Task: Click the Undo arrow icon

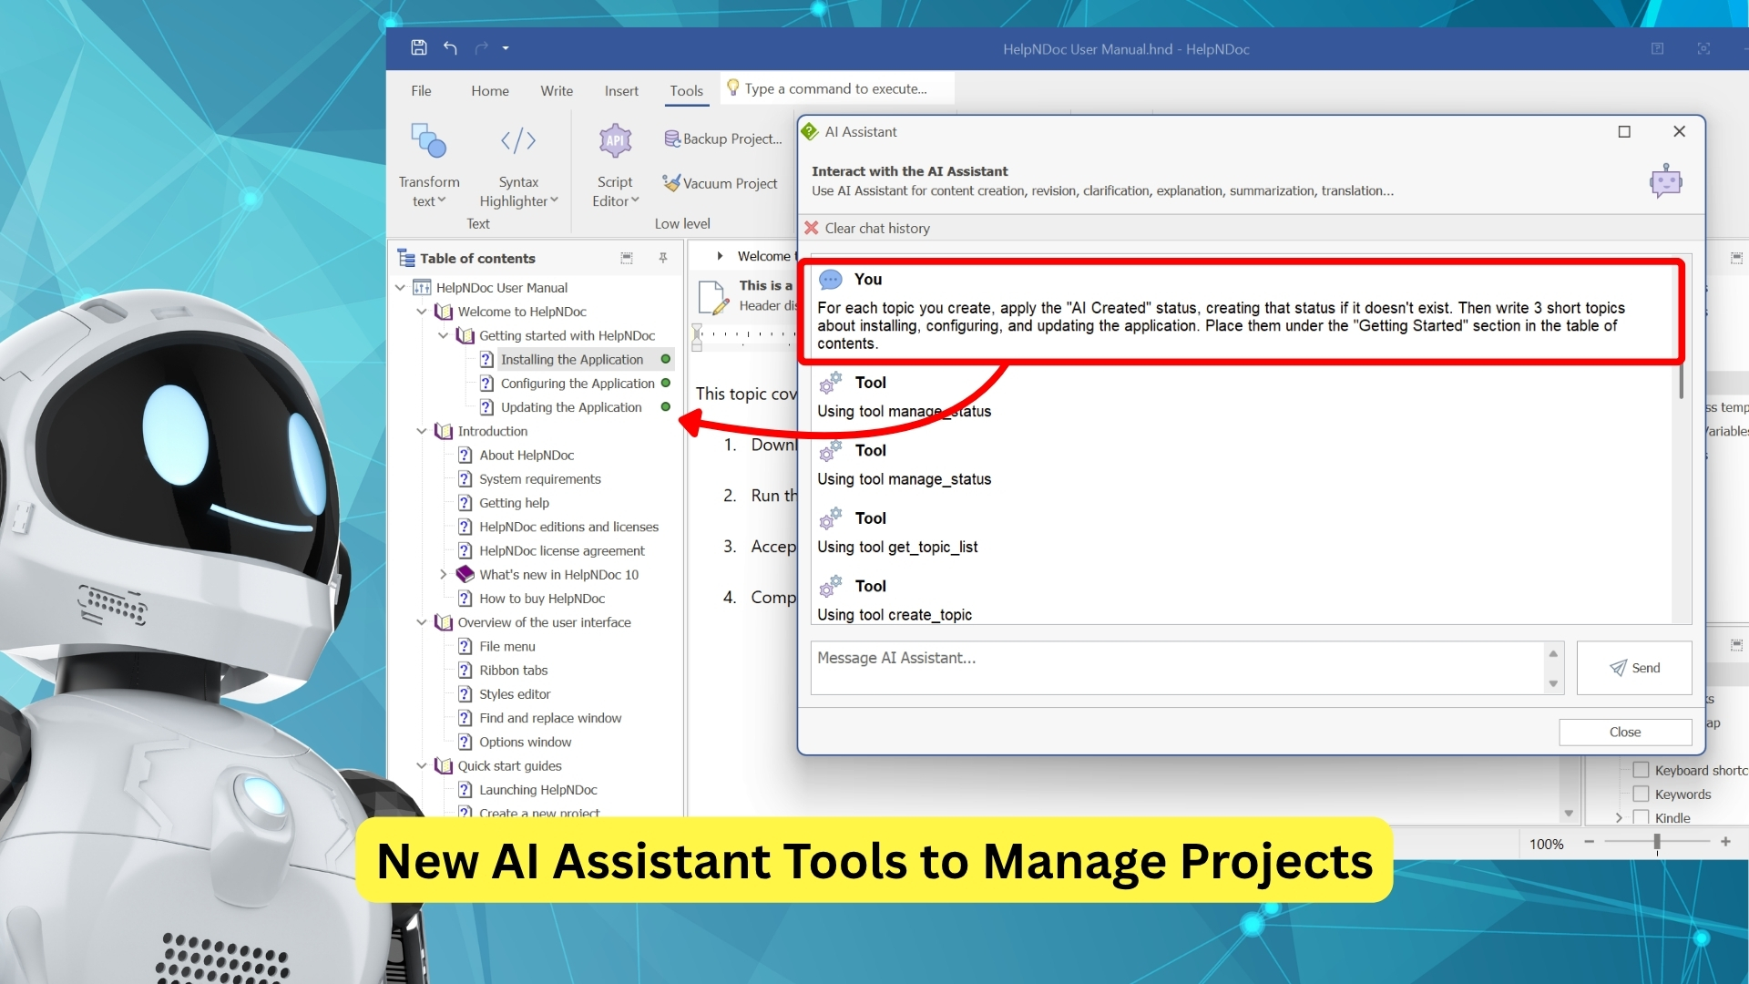Action: [x=450, y=48]
